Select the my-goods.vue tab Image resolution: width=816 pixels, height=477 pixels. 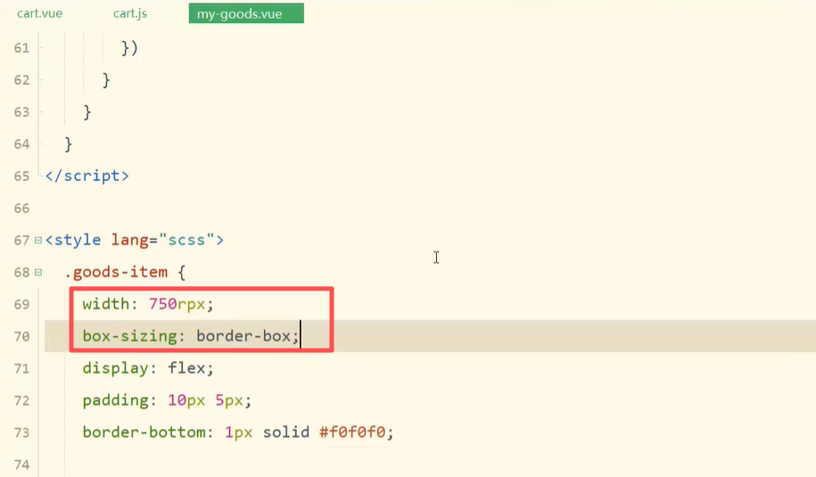click(246, 13)
